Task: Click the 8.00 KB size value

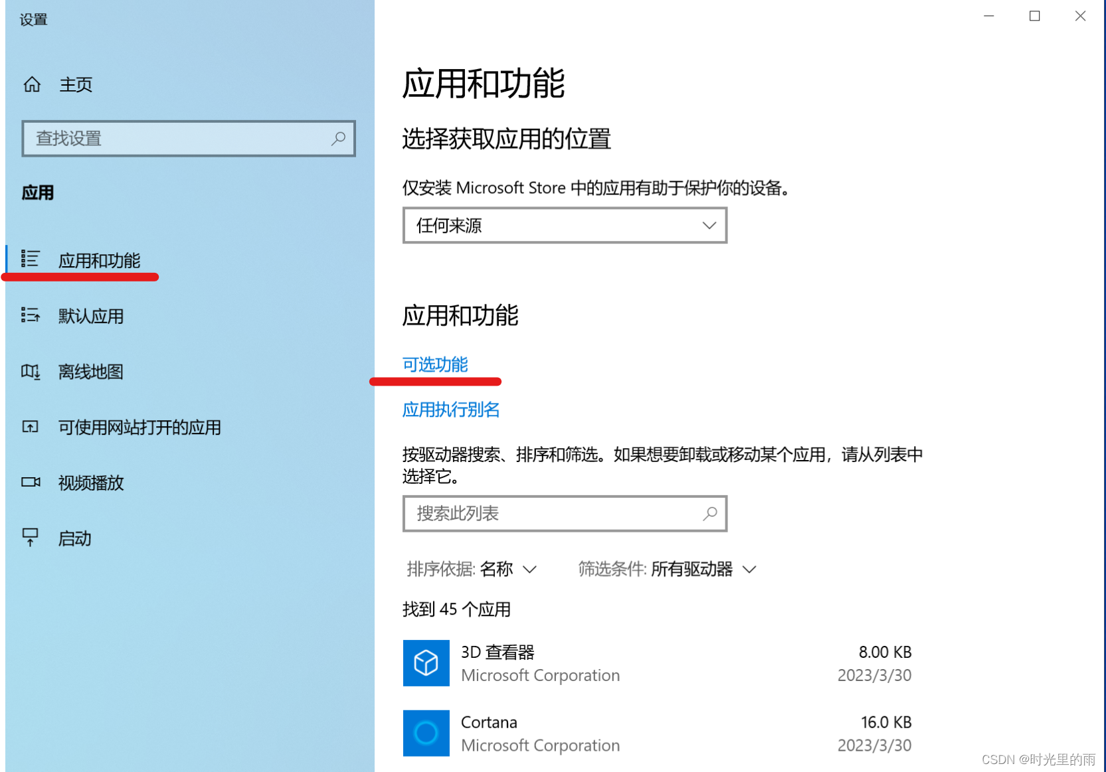Action: click(x=885, y=653)
